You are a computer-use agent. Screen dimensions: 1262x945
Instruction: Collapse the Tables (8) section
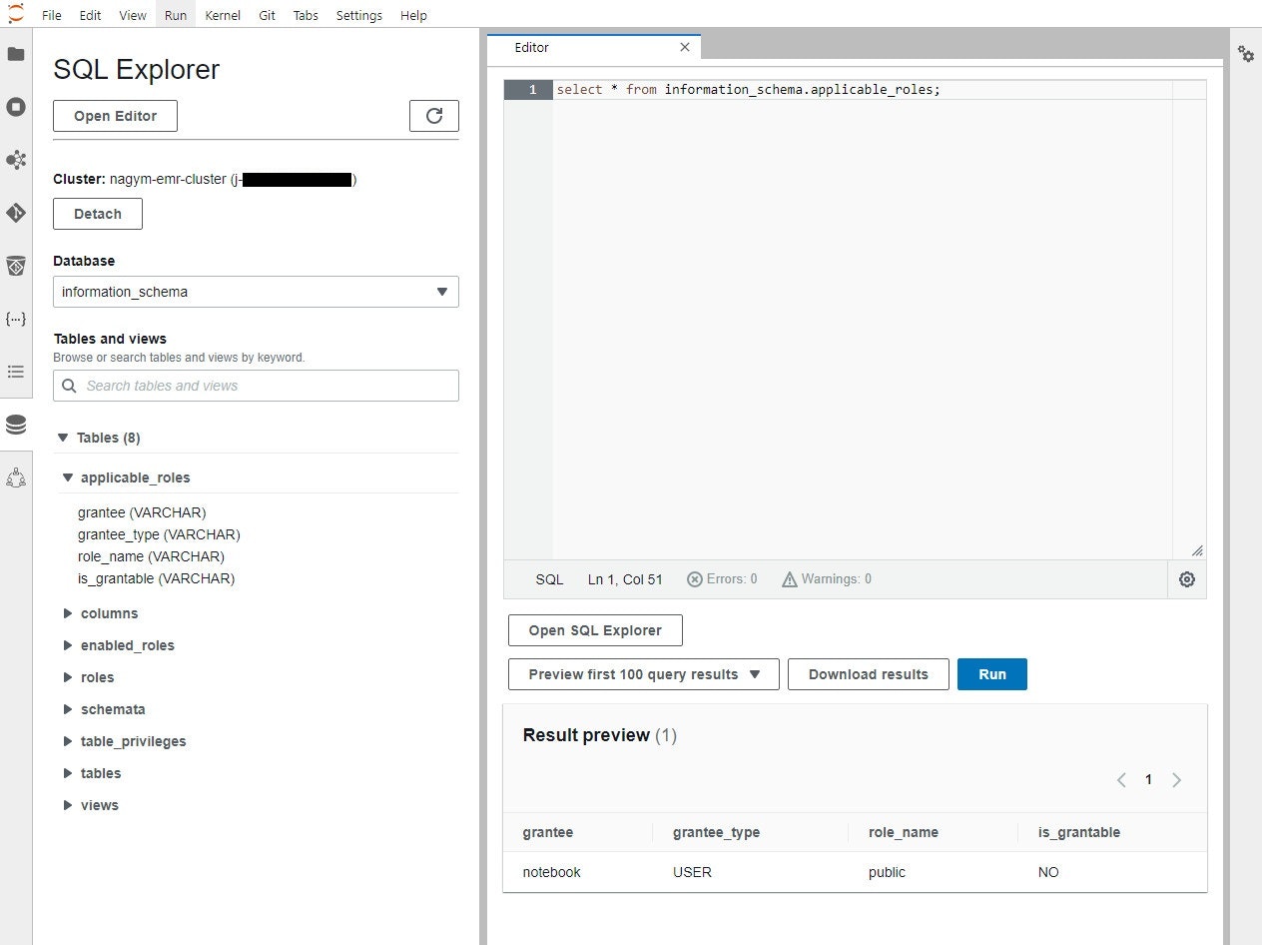click(64, 438)
